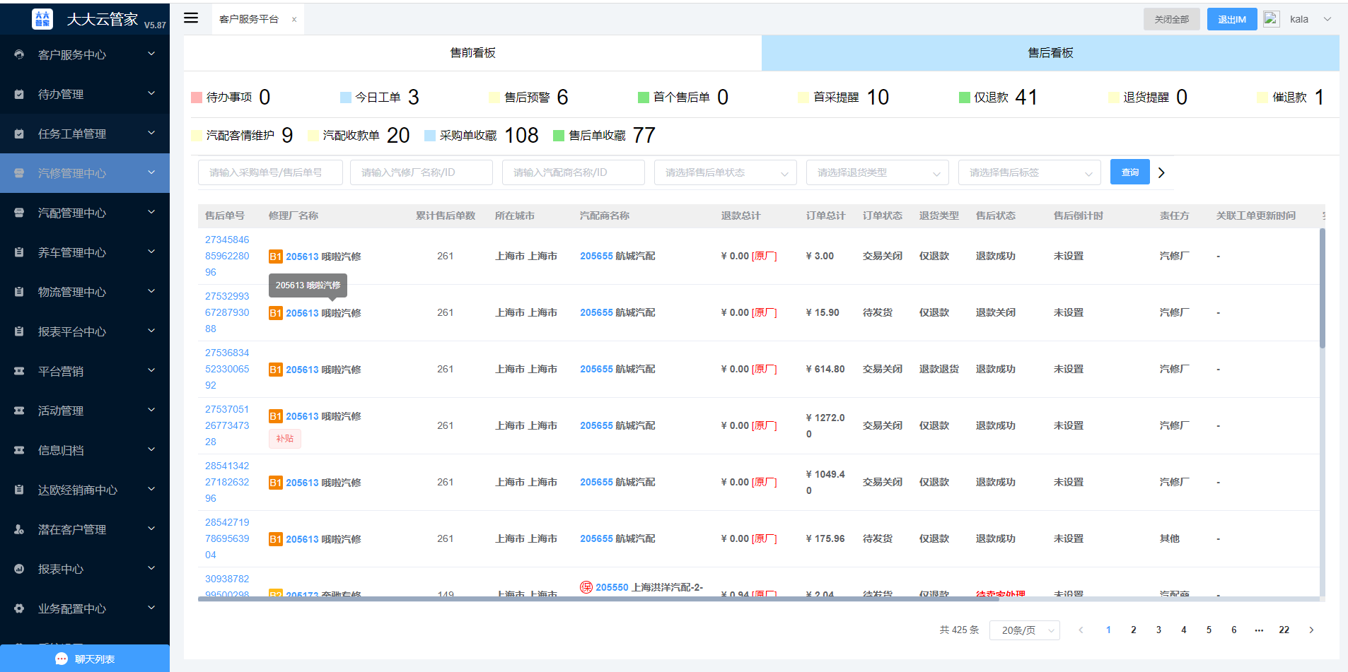Click the 业务配置中心 gear icon
Screen dimensions: 1348x672
coord(19,608)
